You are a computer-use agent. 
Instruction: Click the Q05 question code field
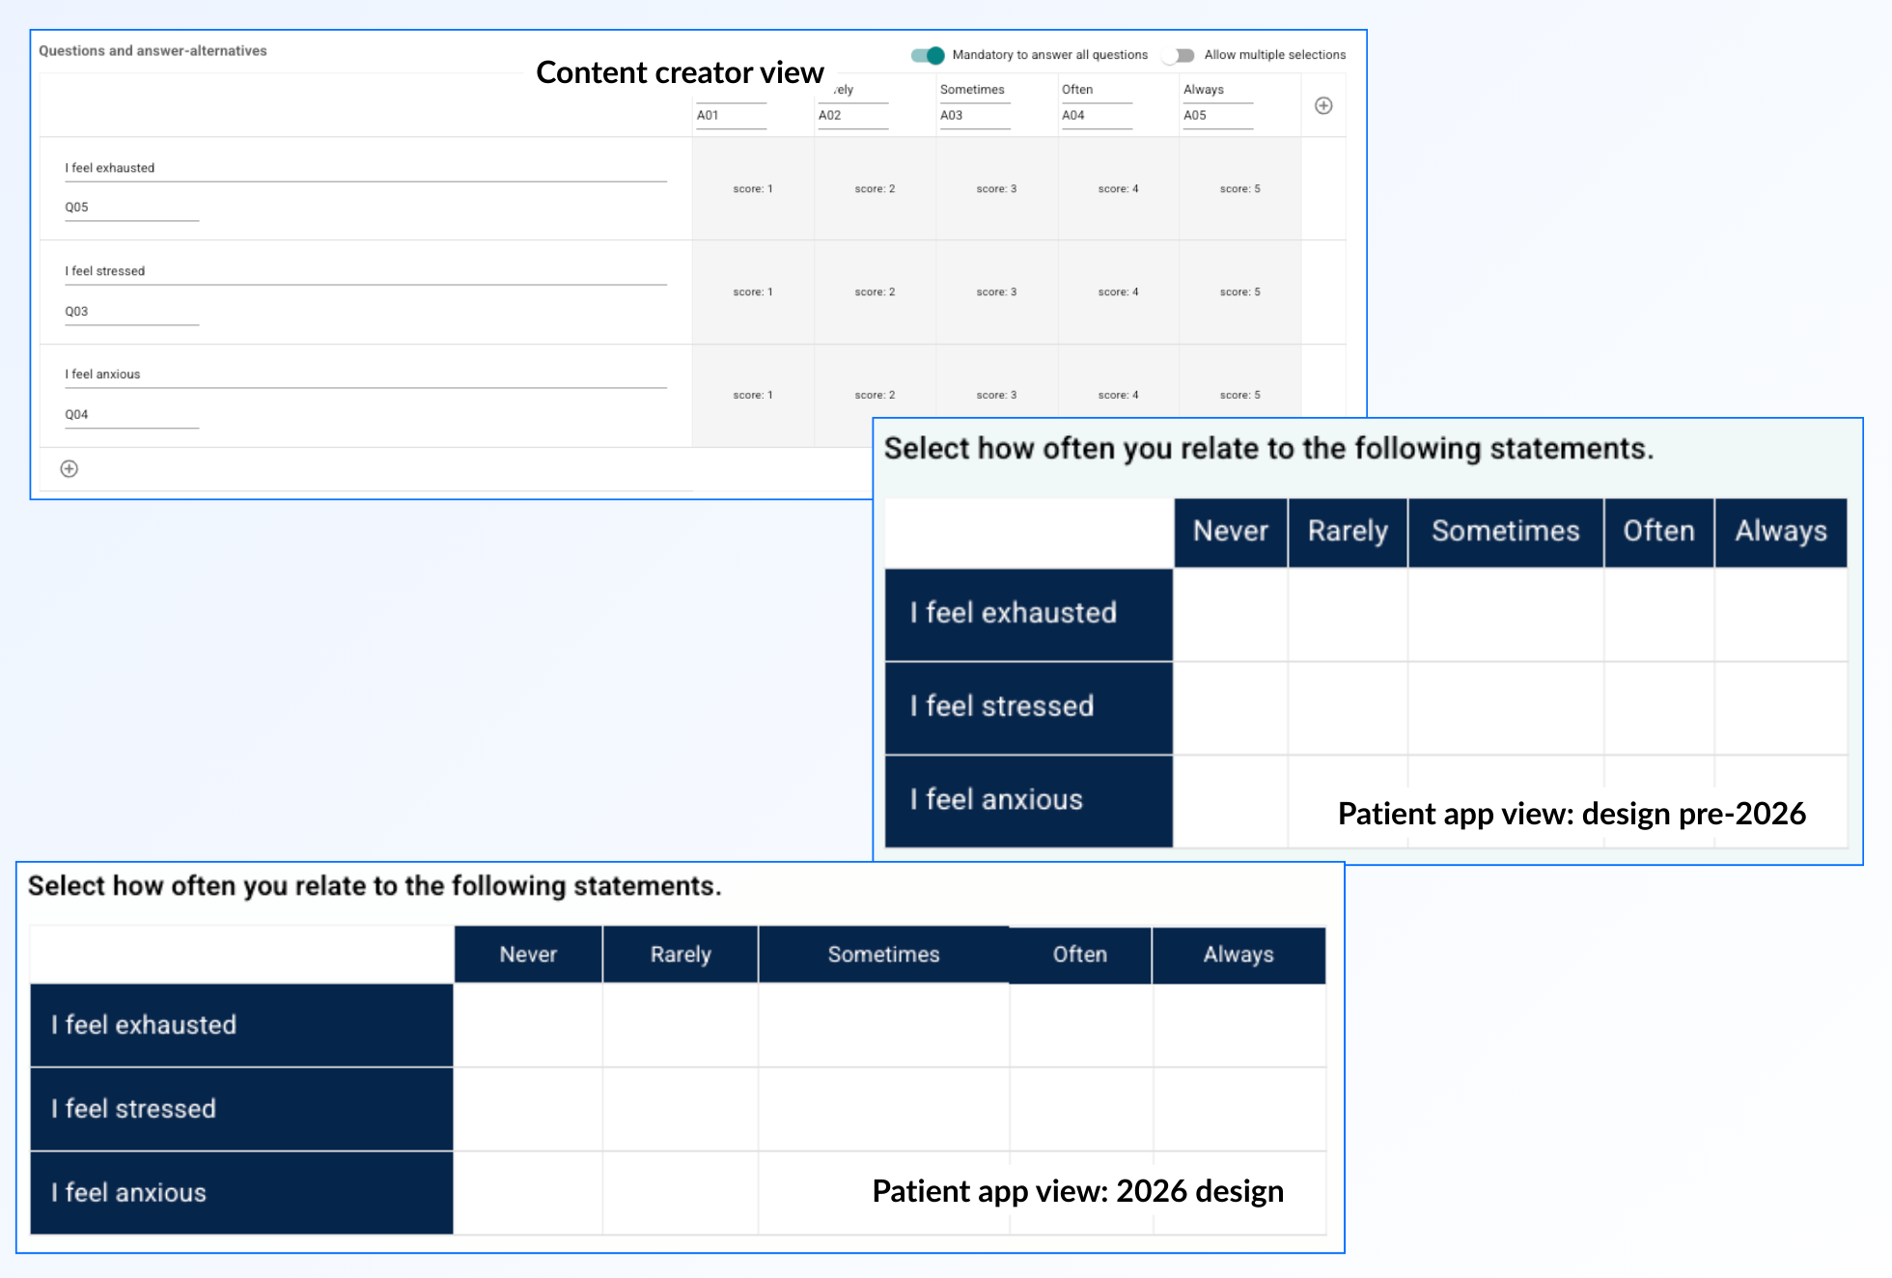tap(130, 208)
